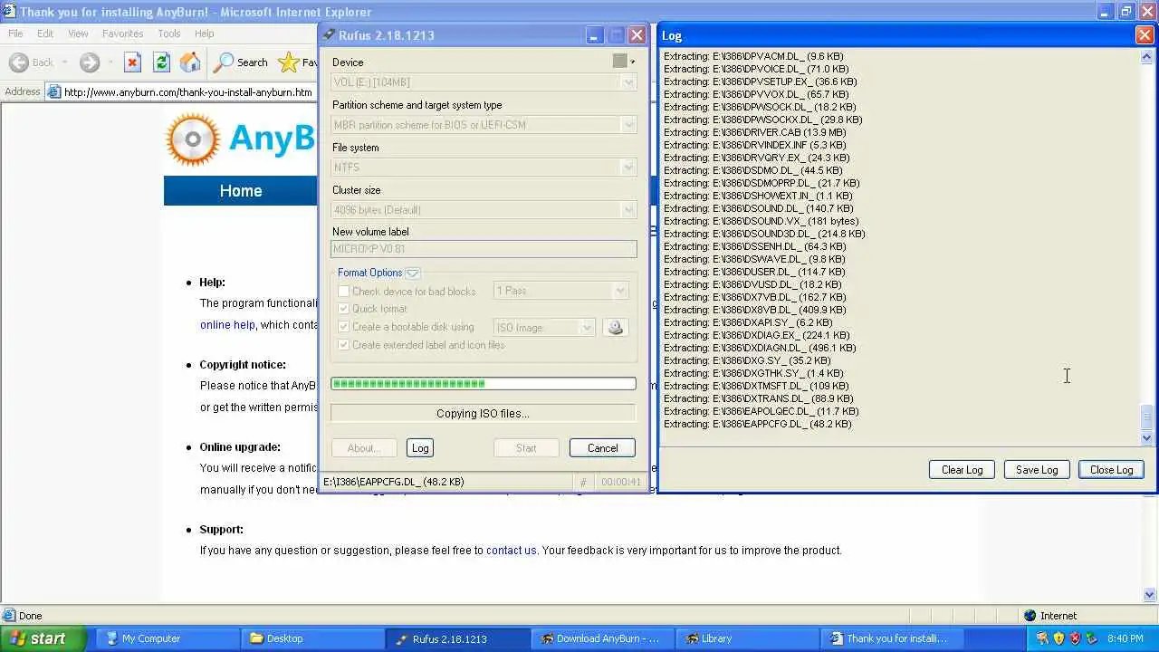This screenshot has height=652, width=1159.
Task: Refresh the AnyBurn page in Internet Explorer
Action: point(161,62)
